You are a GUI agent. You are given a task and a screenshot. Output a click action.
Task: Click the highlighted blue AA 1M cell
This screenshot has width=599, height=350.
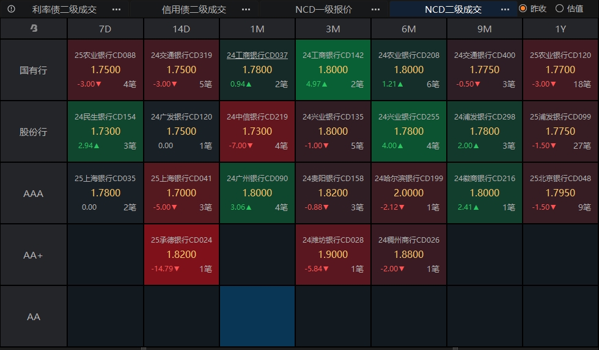coord(257,316)
